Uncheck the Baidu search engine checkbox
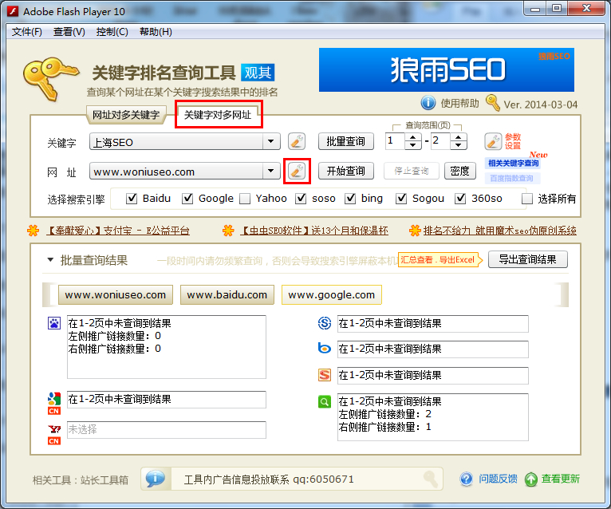The image size is (611, 509). [x=132, y=199]
